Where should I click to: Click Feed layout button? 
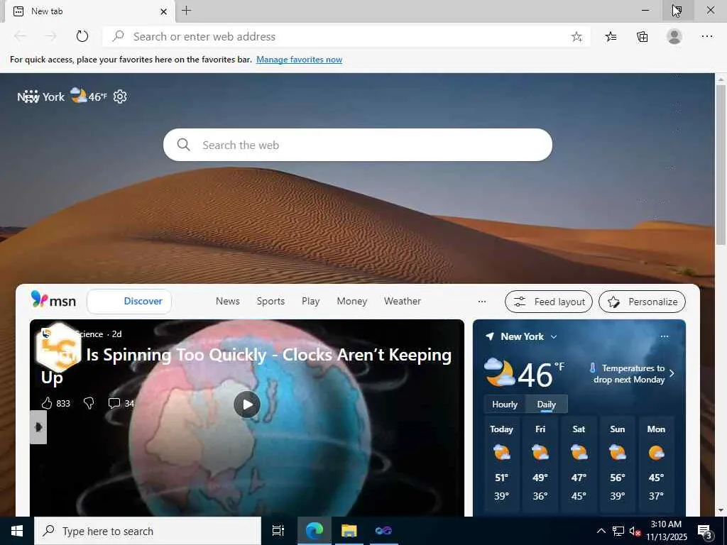(x=549, y=302)
